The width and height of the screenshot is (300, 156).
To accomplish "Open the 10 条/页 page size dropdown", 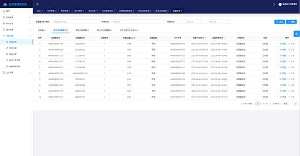I will [277, 104].
